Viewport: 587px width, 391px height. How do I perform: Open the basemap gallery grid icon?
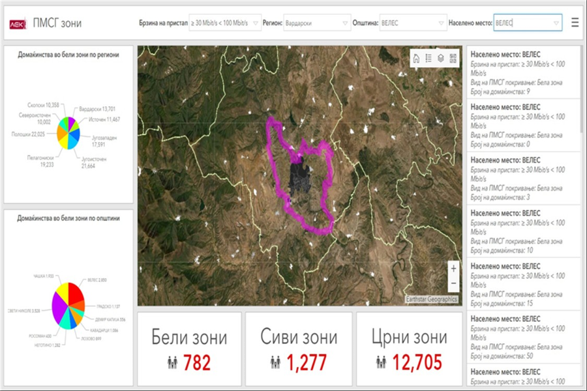[x=453, y=59]
